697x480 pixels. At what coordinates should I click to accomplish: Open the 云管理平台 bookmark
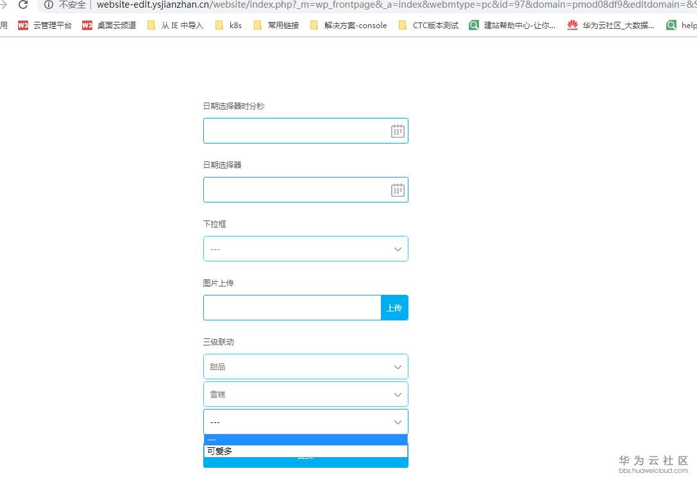tap(44, 26)
